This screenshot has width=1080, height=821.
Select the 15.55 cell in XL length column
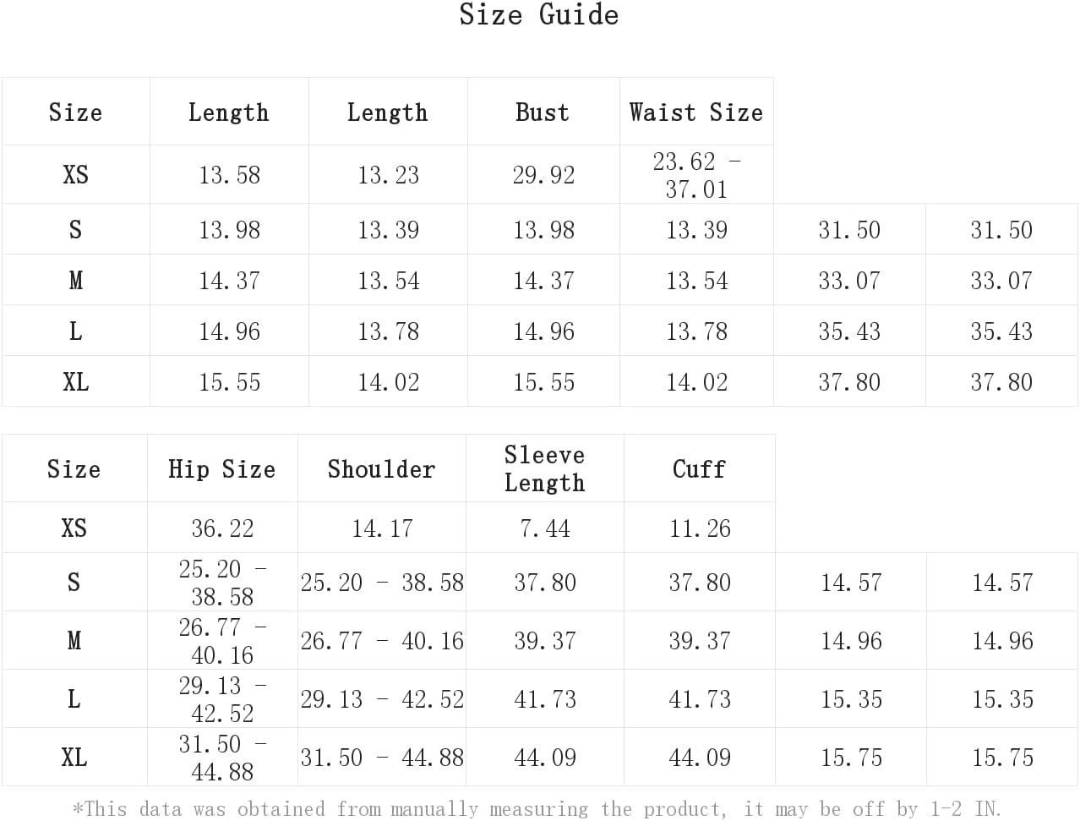click(x=229, y=381)
